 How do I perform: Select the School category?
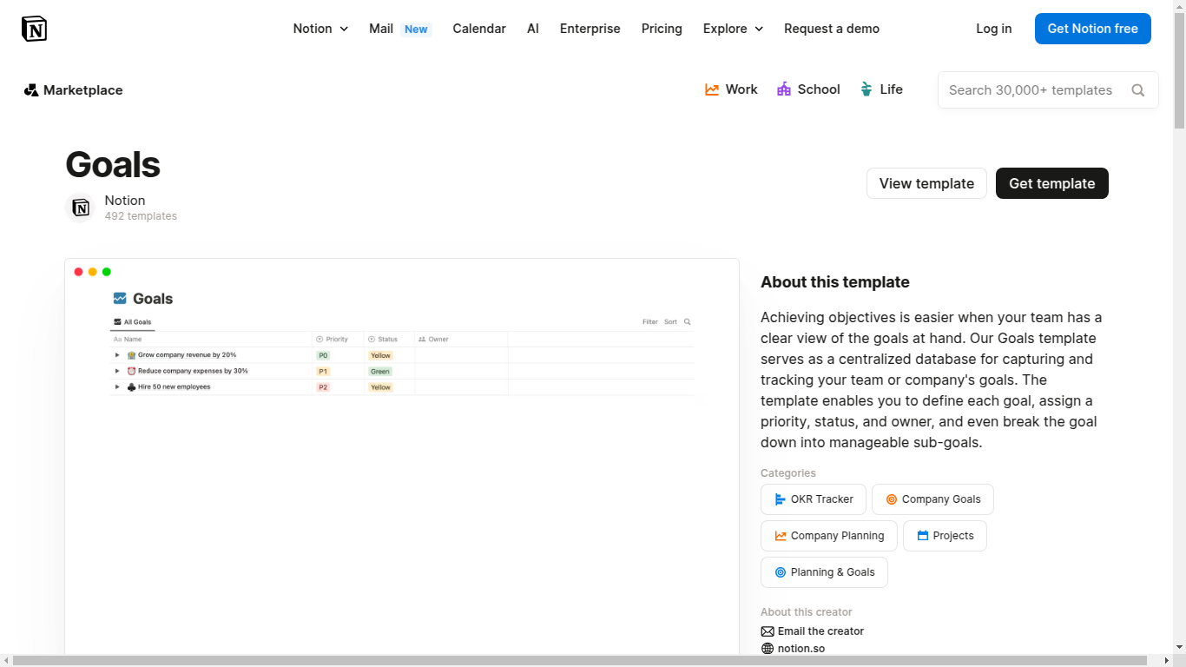(x=808, y=89)
